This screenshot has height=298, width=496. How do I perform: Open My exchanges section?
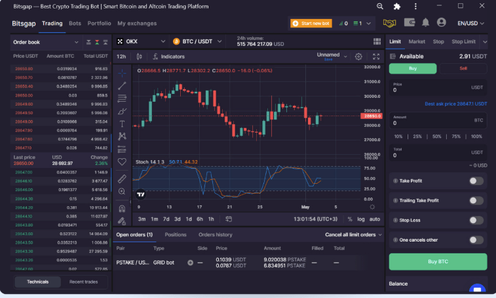(x=137, y=23)
